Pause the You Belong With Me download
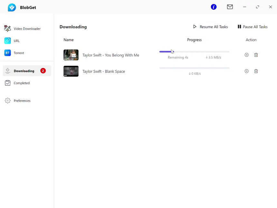277x208 pixels. 246,55
